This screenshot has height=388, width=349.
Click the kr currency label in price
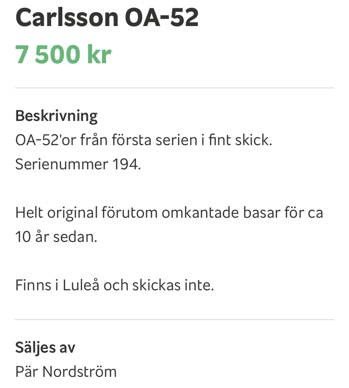(99, 54)
